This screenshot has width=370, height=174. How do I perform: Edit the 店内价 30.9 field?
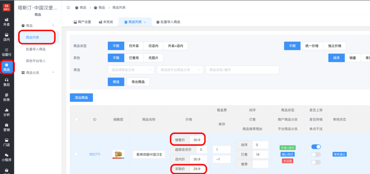tap(198, 159)
